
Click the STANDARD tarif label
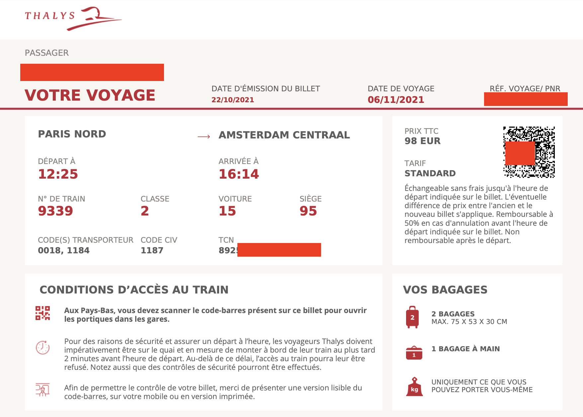[x=430, y=173]
